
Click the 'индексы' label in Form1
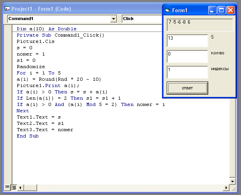tap(220, 69)
